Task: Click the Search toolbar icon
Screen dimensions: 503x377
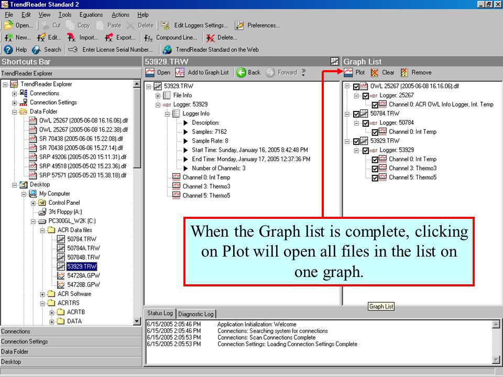Action: pyautogui.click(x=36, y=50)
